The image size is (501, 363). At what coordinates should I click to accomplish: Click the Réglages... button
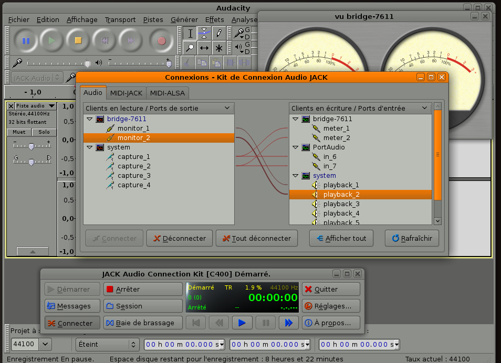331,306
